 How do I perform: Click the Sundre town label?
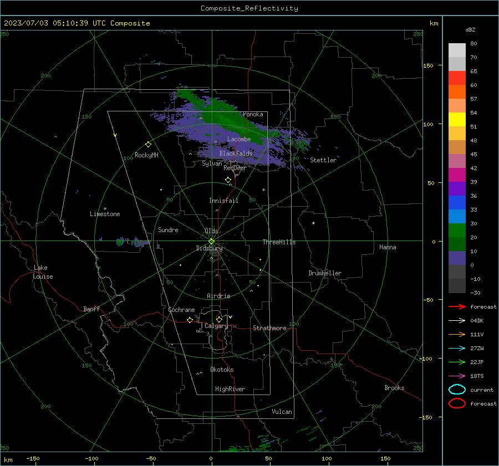168,229
